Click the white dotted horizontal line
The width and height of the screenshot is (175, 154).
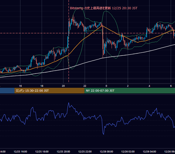coord(87,79)
